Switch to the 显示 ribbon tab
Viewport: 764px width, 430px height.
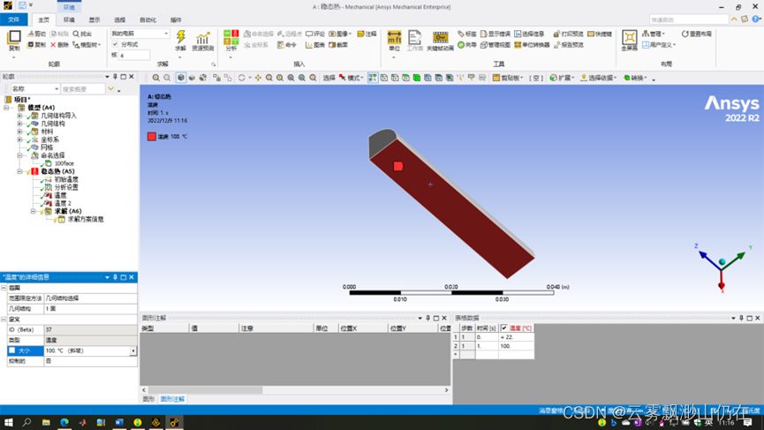[94, 19]
